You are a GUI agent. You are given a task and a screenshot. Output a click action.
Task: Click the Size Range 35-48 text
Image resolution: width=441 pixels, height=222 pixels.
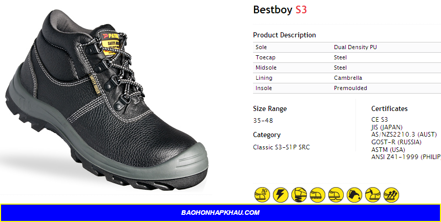click(263, 121)
